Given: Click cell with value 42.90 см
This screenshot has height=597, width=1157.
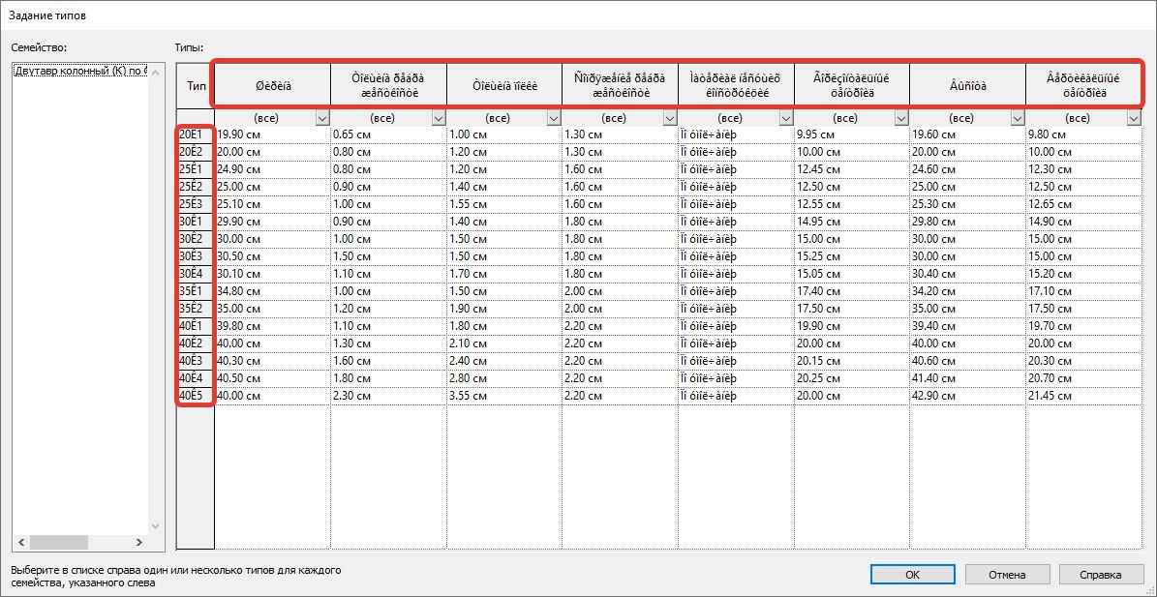Looking at the screenshot, I should 967,395.
